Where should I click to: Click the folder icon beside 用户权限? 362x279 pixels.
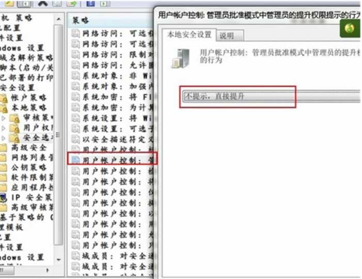pos(14,129)
